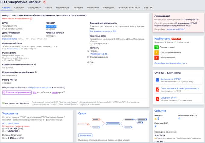205x143 pixels.
Task: Open help icon next to Реестр МСП
Action: 16,80
